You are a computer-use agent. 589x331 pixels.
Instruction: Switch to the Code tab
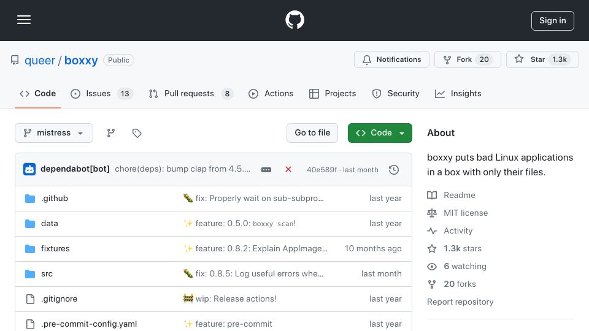tap(37, 93)
